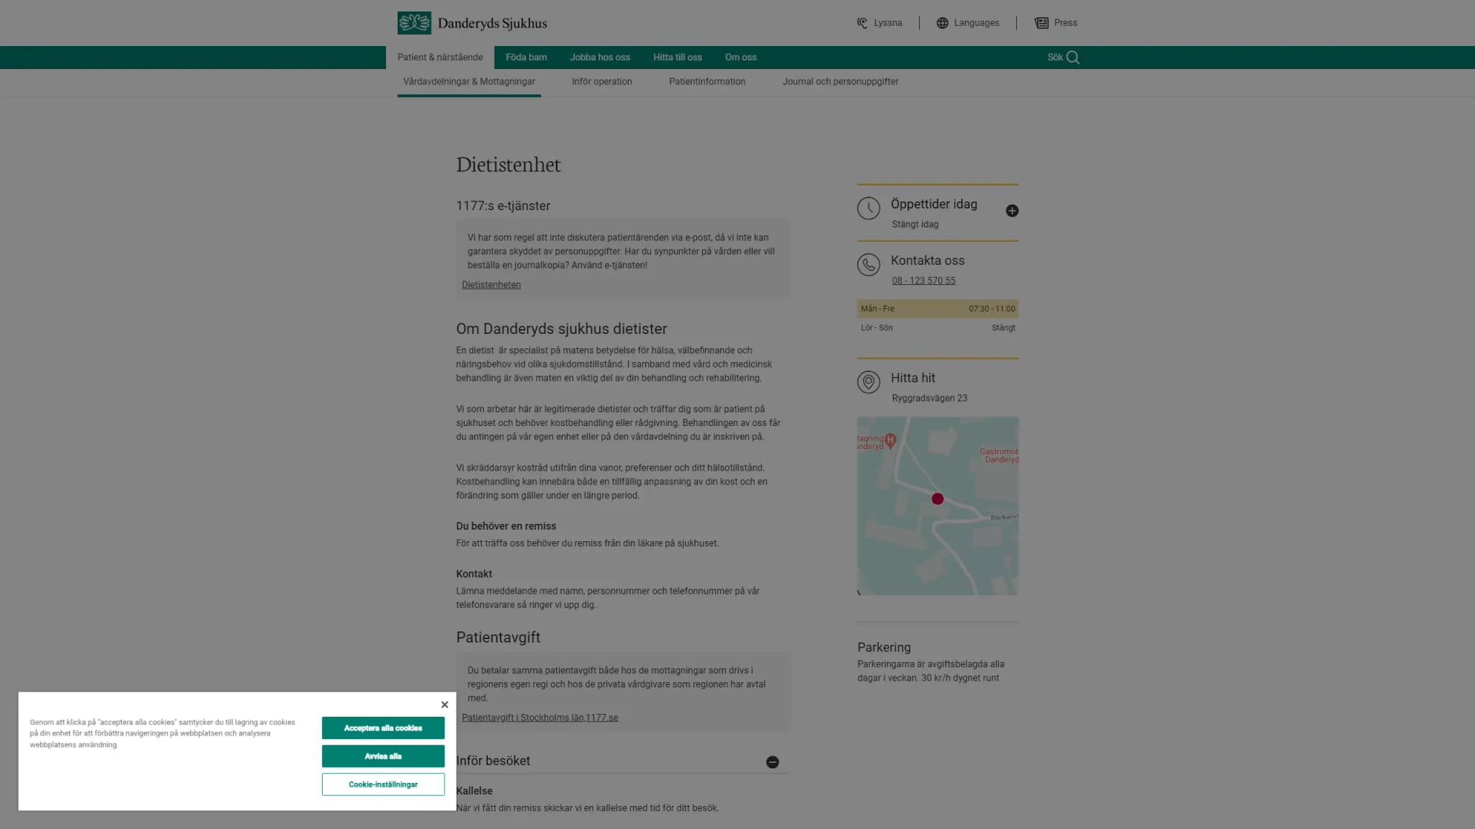Open search with the magnifier icon
The image size is (1475, 829).
(1073, 58)
